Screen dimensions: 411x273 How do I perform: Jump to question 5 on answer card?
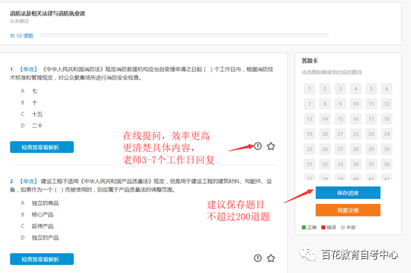(371, 88)
